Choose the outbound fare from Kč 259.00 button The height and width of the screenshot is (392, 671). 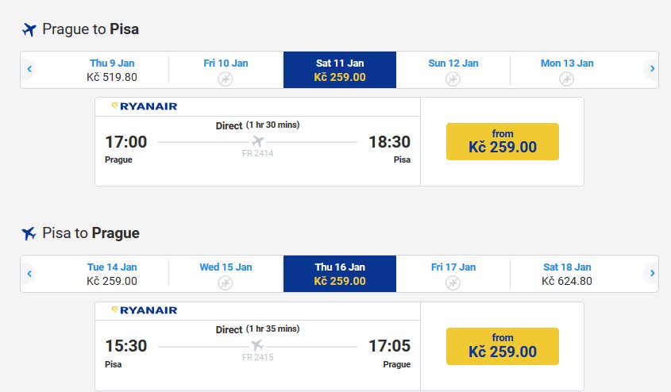click(x=503, y=141)
